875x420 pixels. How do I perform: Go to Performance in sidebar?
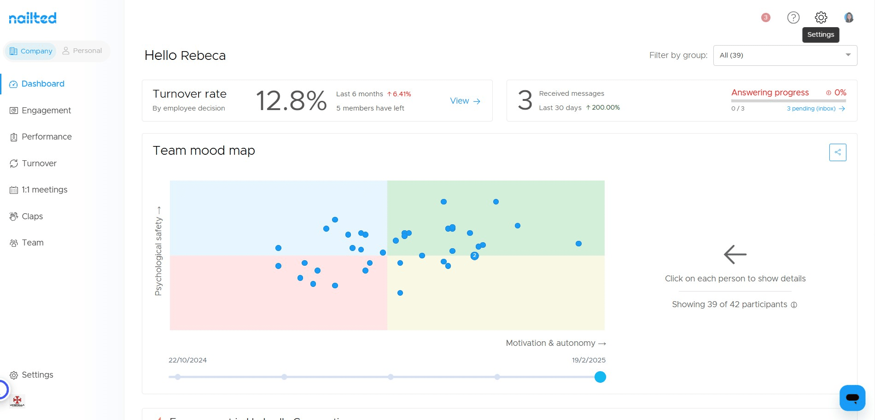coord(47,137)
